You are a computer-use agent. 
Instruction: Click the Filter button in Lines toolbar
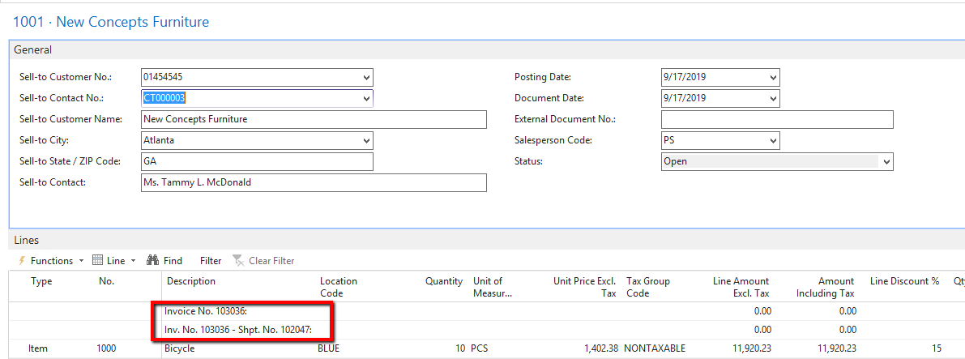click(211, 261)
